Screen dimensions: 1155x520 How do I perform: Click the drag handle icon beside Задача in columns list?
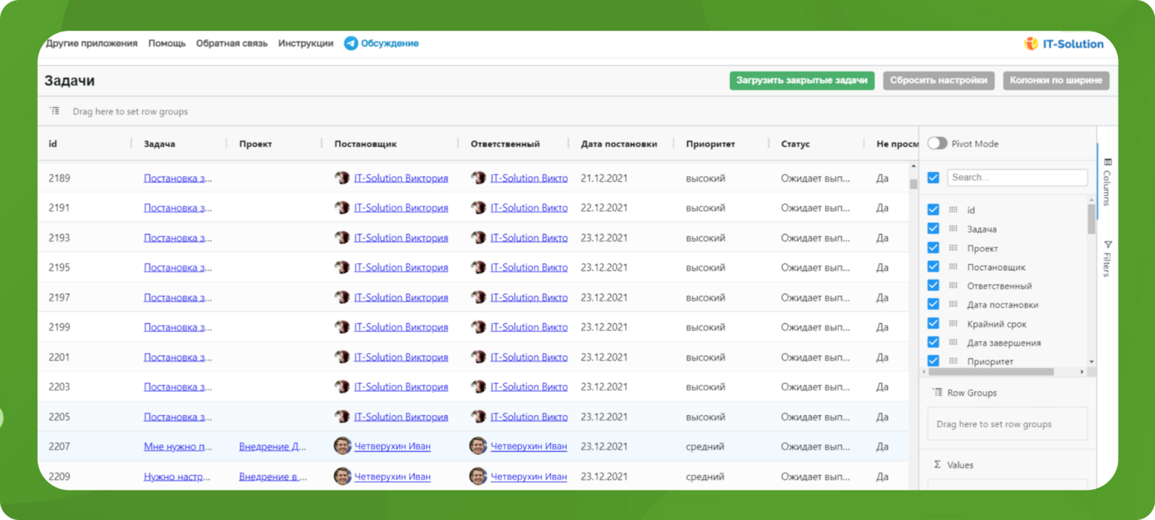[x=953, y=228]
